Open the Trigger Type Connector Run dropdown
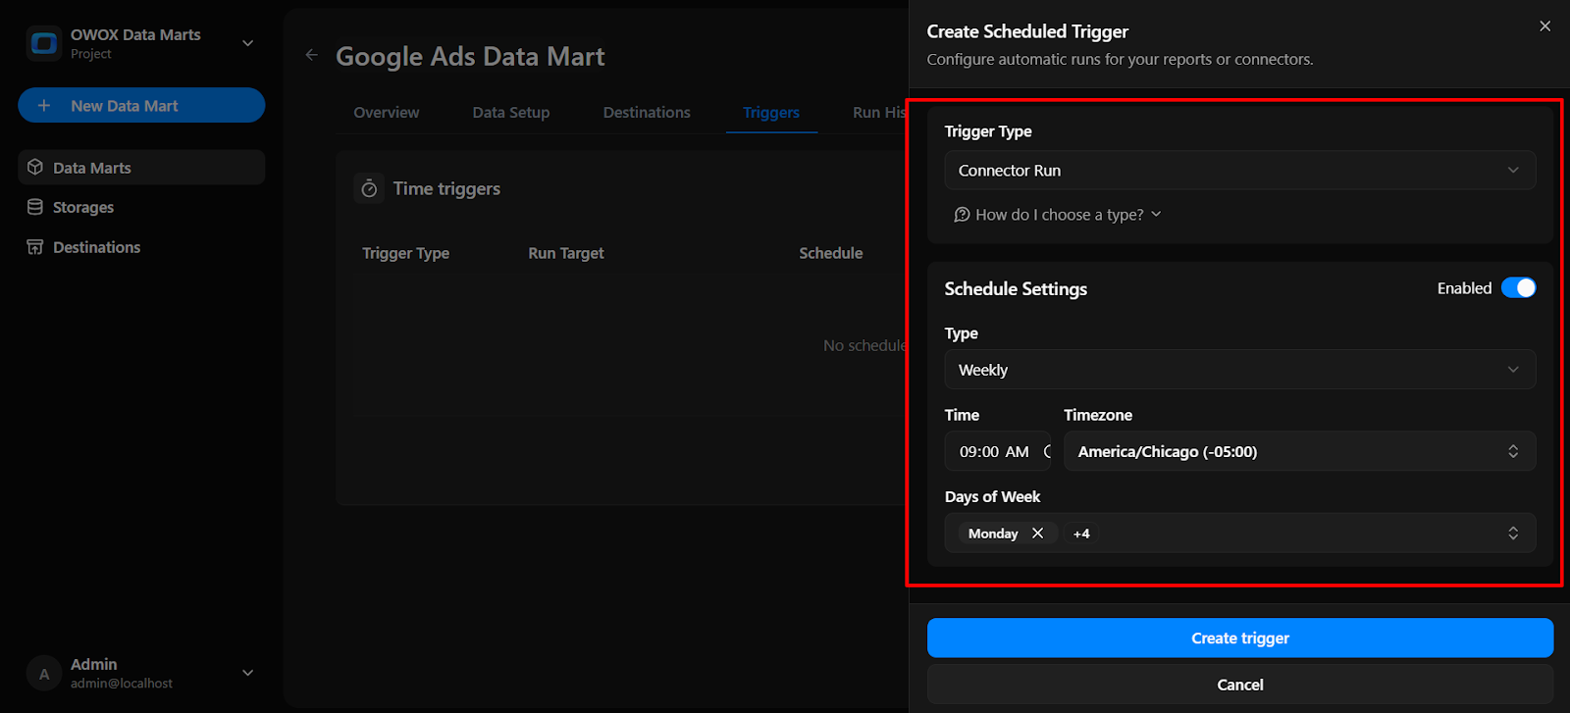 tap(1240, 171)
